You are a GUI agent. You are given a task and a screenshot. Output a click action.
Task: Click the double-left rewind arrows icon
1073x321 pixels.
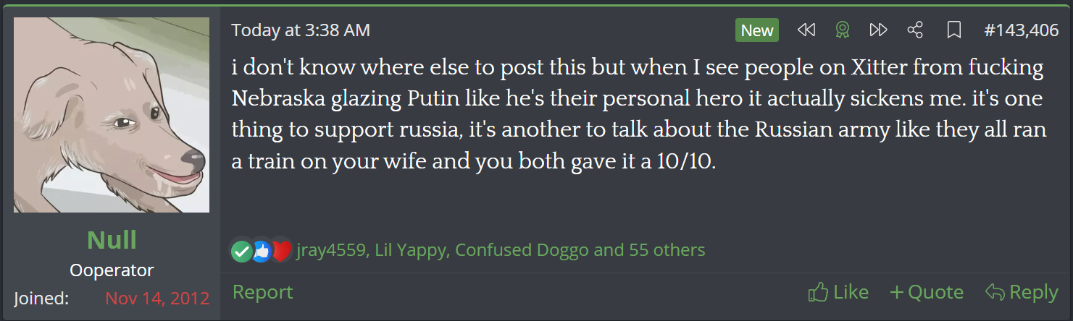[806, 30]
